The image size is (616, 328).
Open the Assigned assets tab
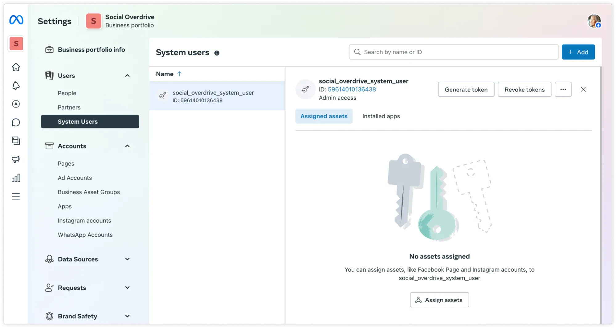pos(324,116)
